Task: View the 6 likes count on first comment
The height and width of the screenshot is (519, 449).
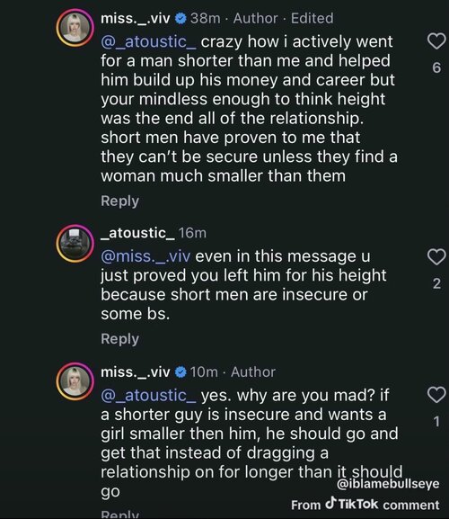Action: (x=436, y=67)
